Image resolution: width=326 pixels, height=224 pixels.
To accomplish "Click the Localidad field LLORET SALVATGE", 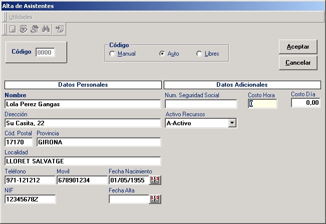I will point(83,161).
